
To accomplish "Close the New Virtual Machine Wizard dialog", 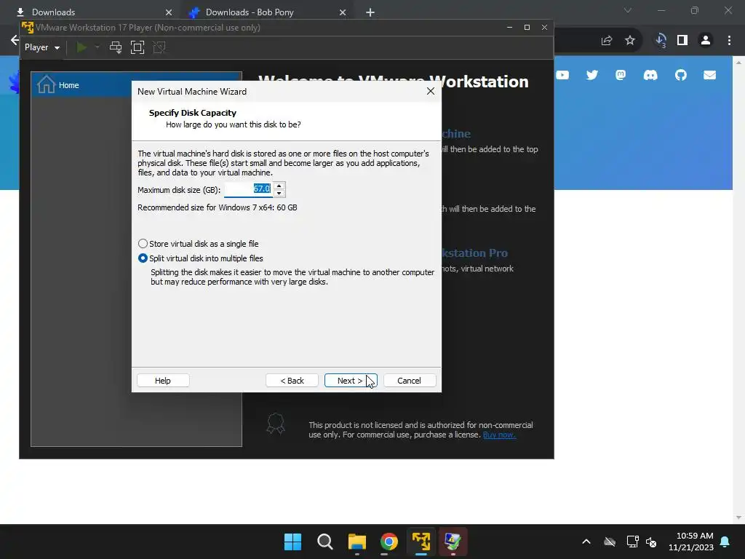I will [431, 91].
